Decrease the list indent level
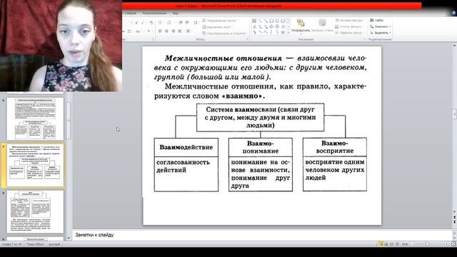This screenshot has height=257, width=457. (x=181, y=22)
